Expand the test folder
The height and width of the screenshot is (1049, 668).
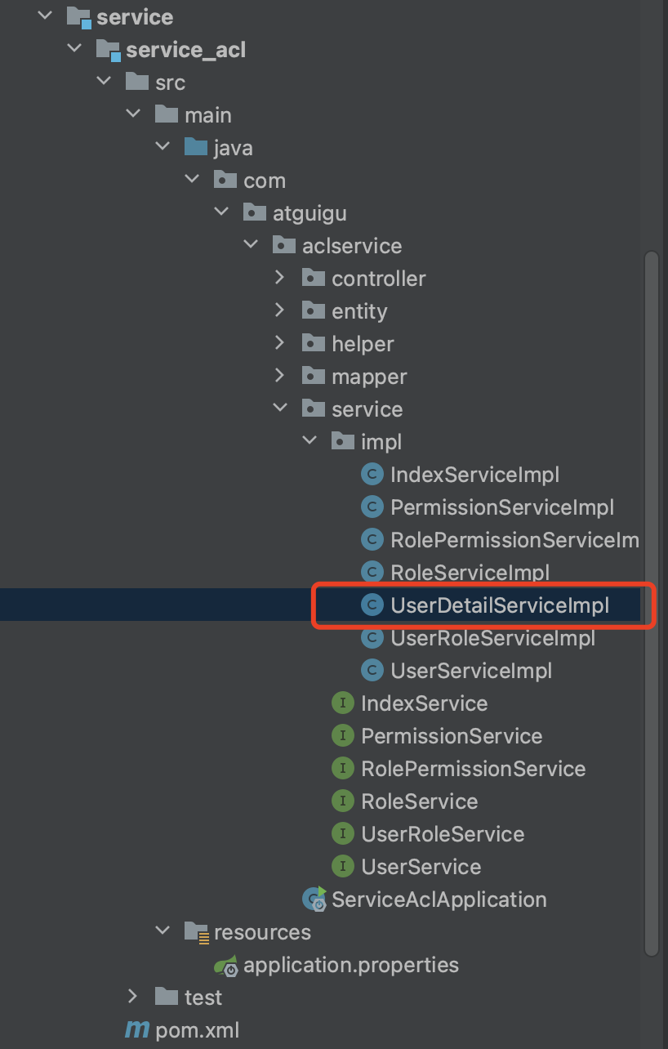coord(133,998)
